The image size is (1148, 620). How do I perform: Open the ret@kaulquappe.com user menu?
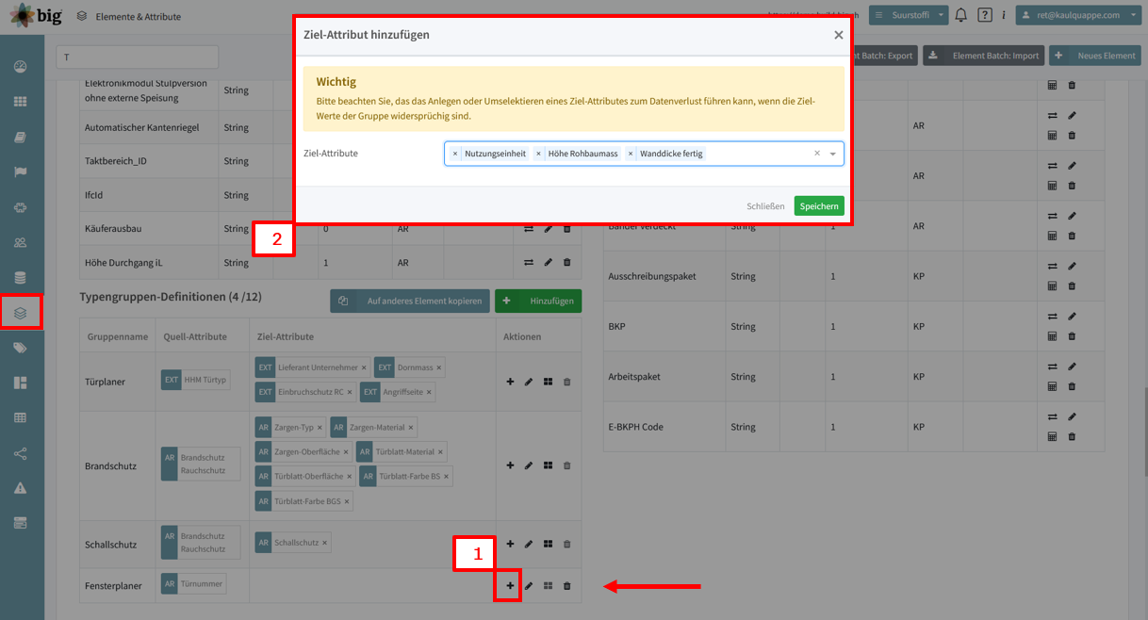pos(1077,15)
